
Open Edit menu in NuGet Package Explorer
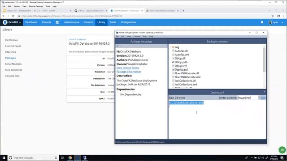coord(123,36)
